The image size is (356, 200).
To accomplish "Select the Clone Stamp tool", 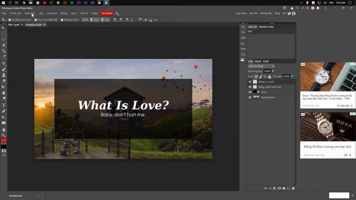I will [x=3, y=75].
